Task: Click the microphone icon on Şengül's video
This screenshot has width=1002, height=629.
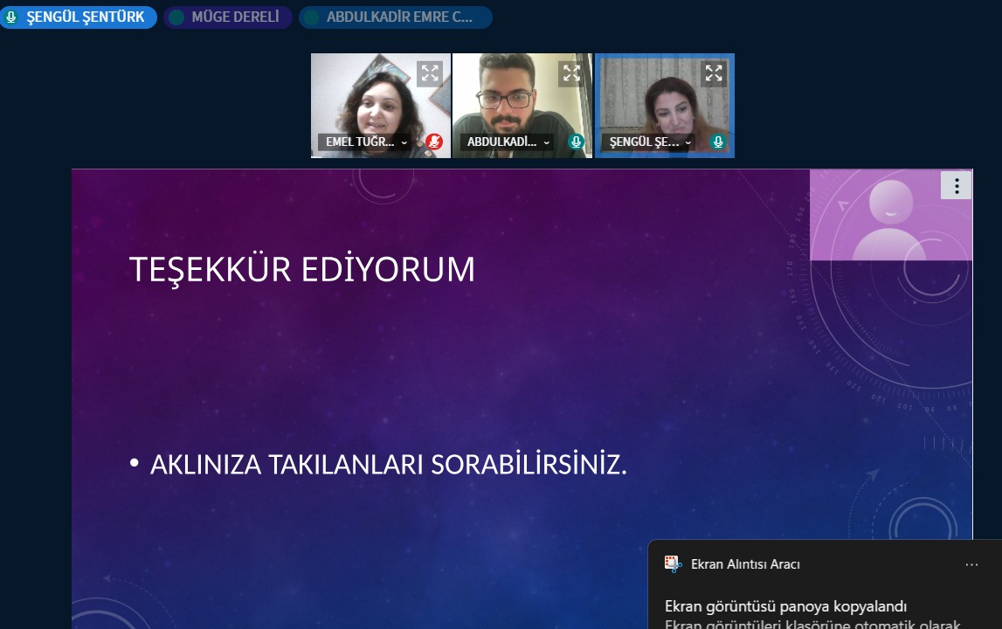Action: click(718, 142)
